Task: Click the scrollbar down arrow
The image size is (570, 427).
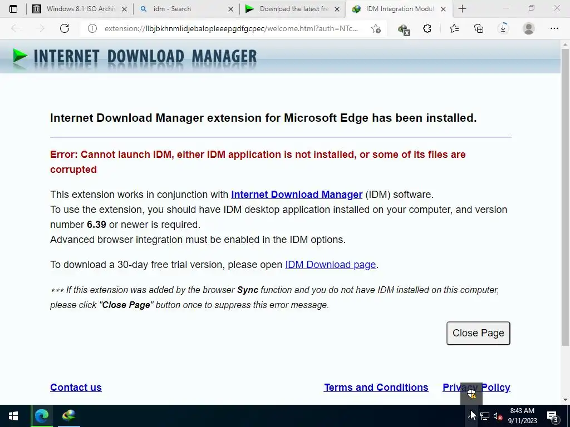Action: coord(565,400)
